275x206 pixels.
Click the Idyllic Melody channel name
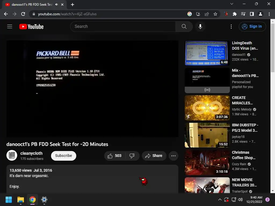click(x=242, y=109)
